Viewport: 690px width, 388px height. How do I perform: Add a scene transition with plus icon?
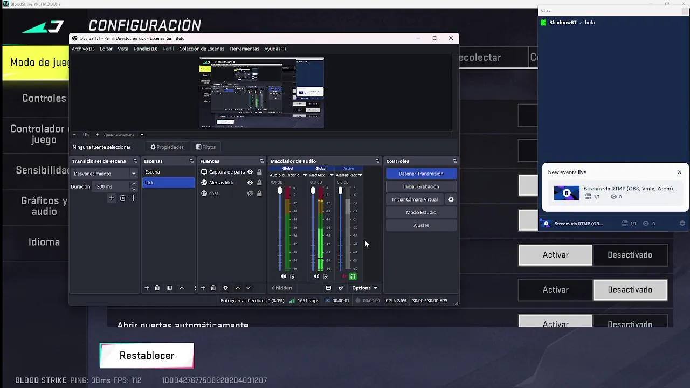click(112, 198)
